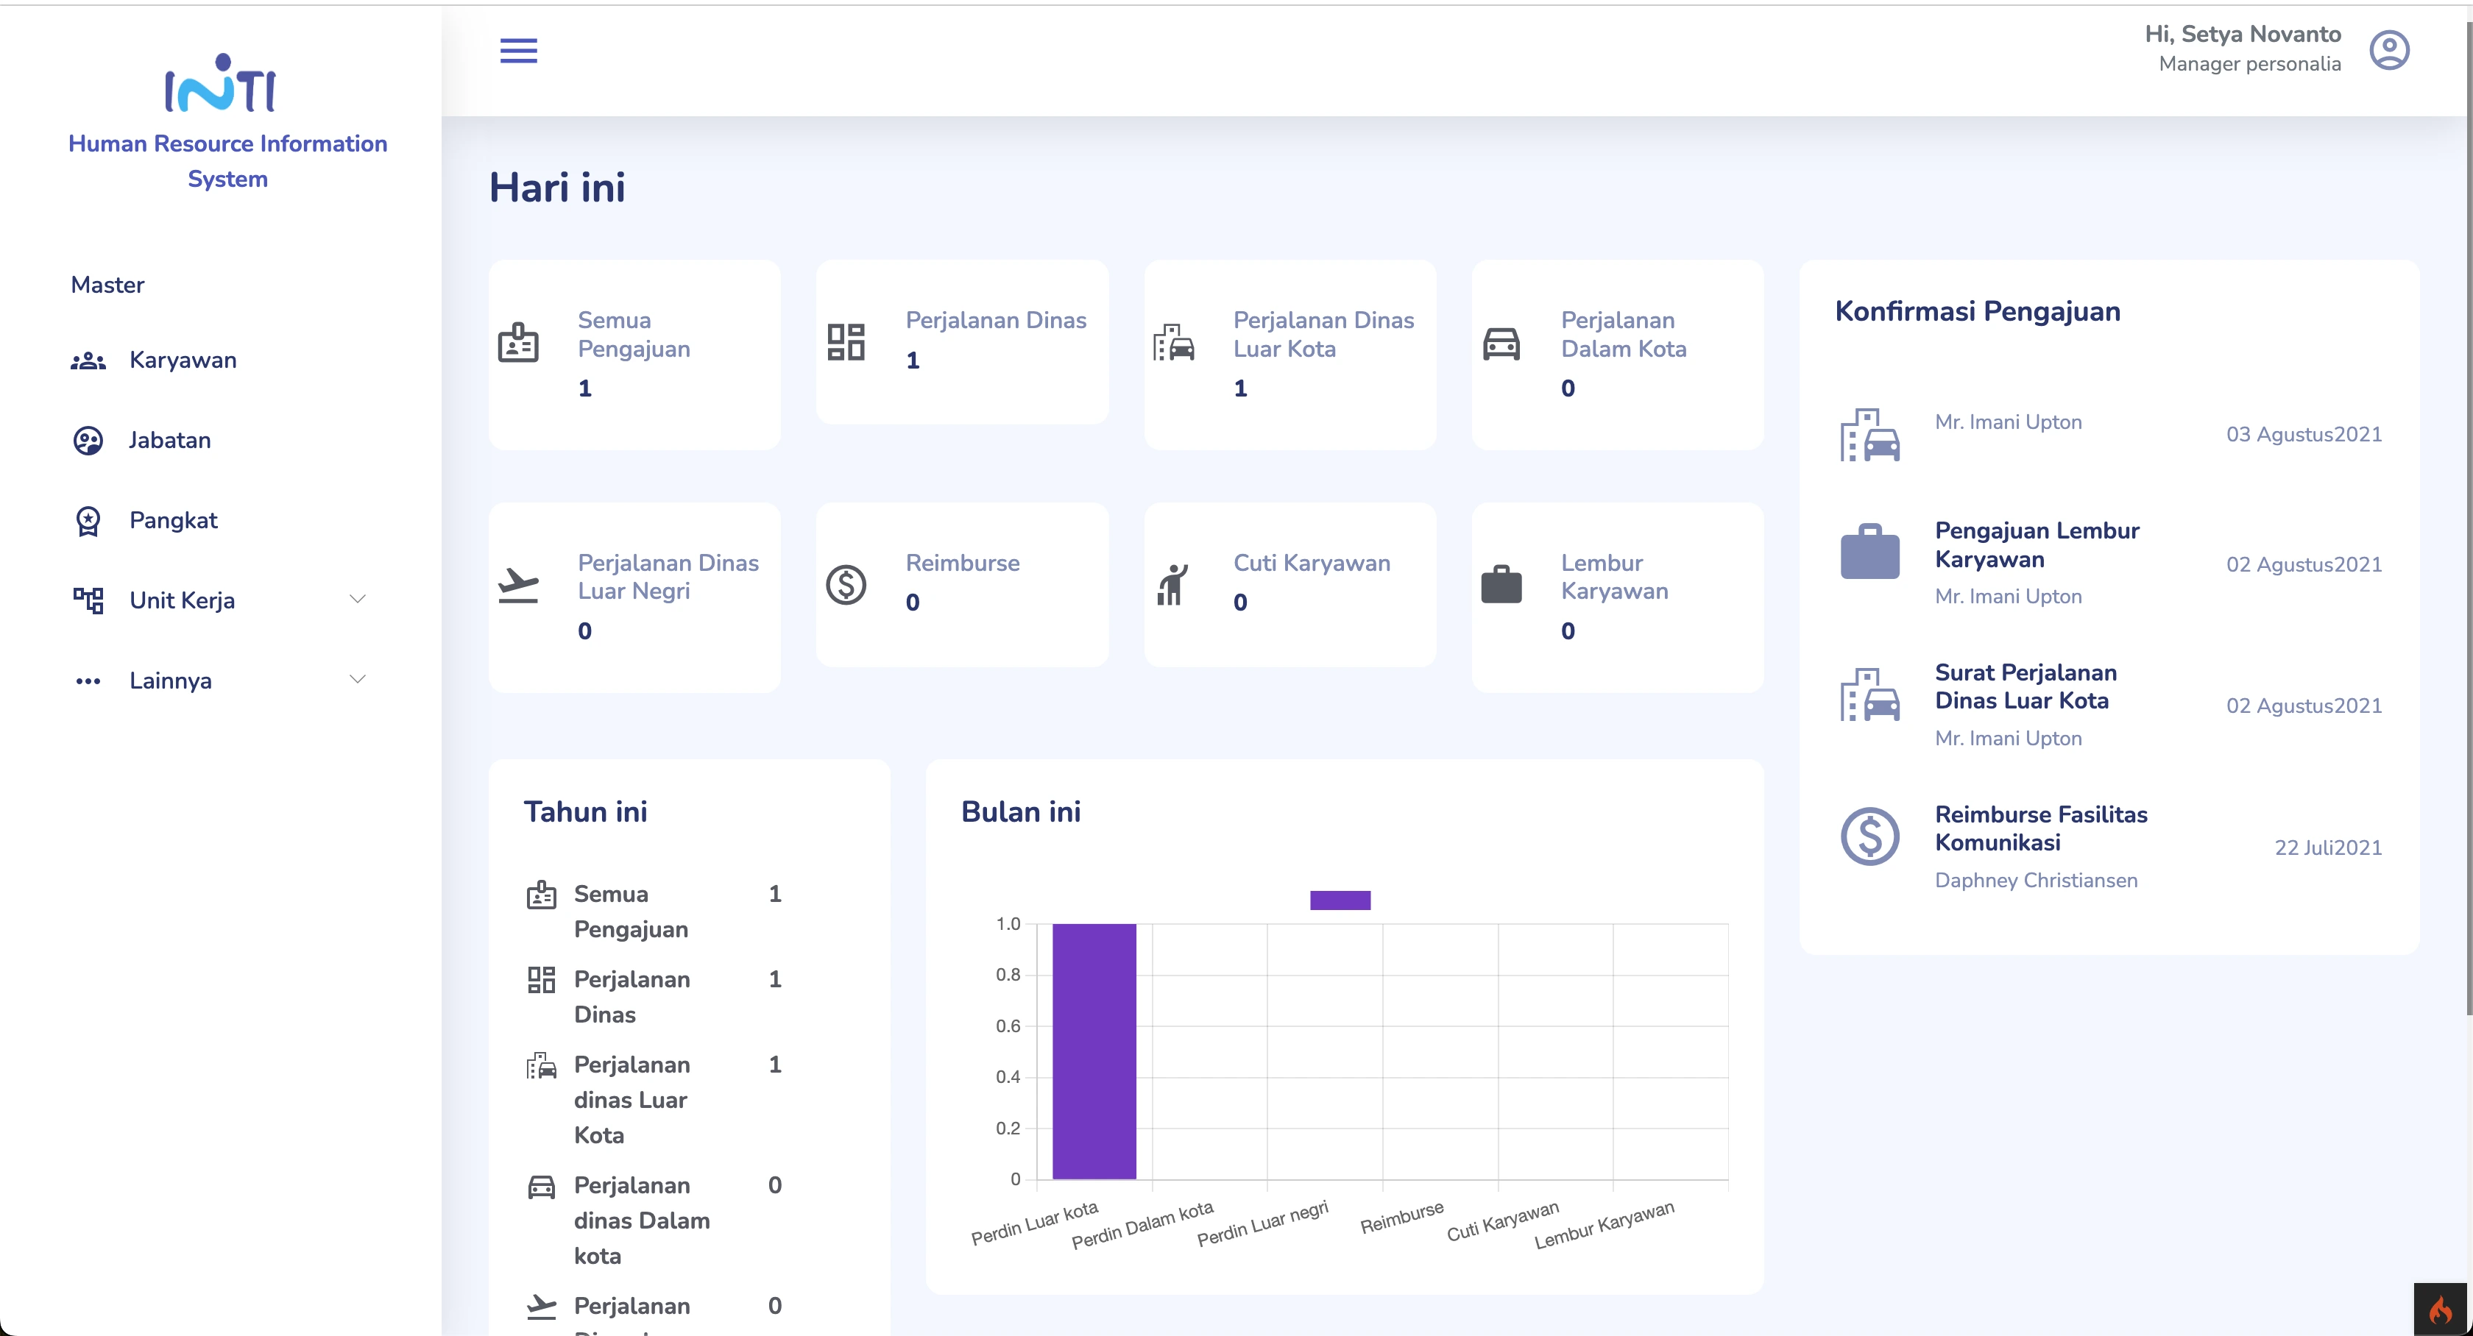Open Surat Perjalanan Dinas Luar Kota request

tap(2026, 686)
